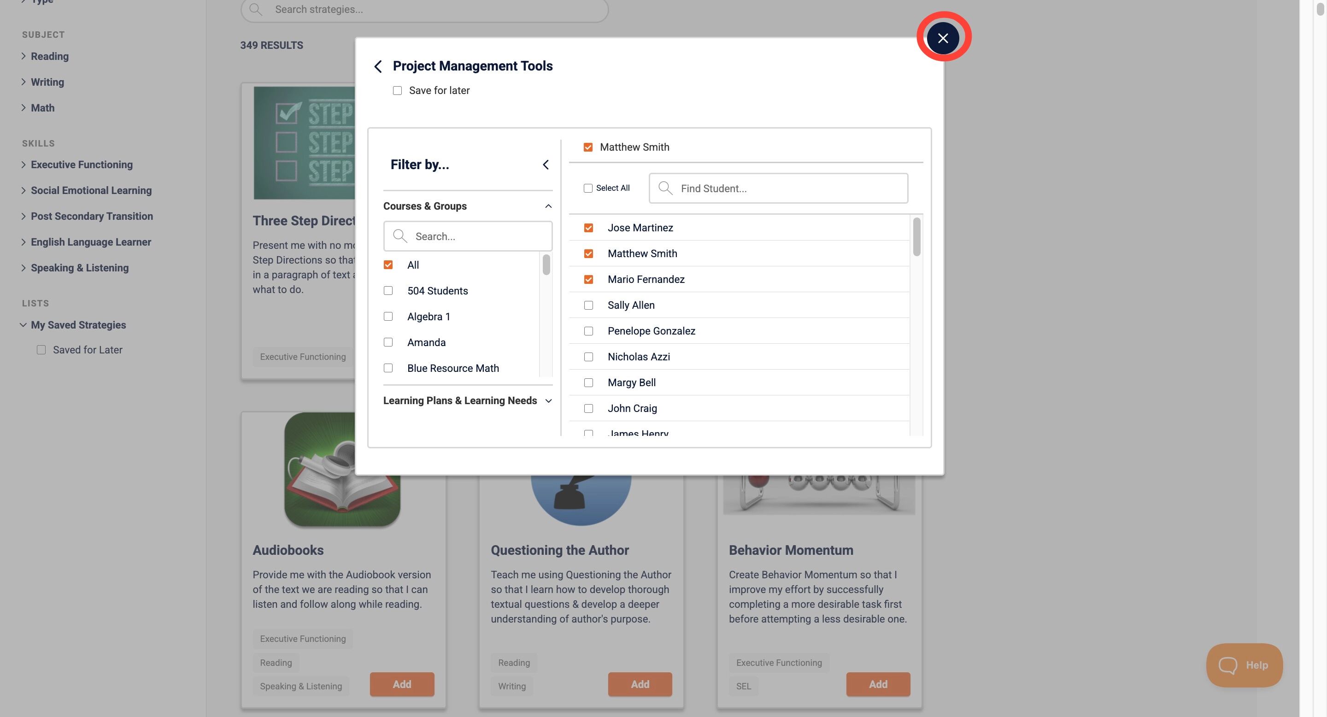
Task: Click magnifier icon in courses Search box
Action: (x=400, y=236)
